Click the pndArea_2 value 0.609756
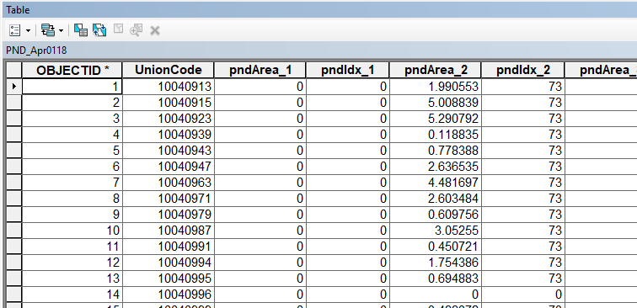 click(x=436, y=215)
